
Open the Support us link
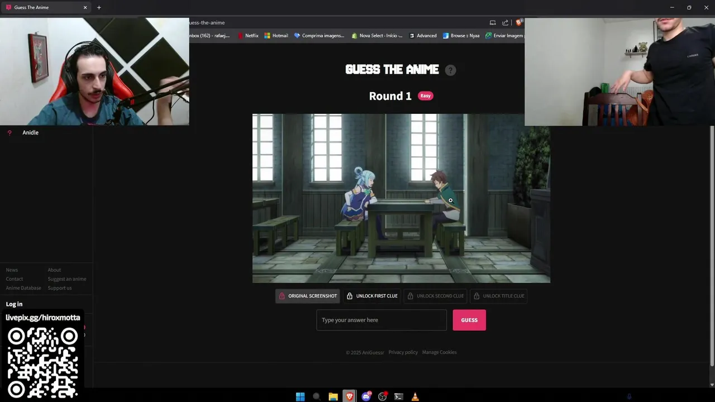point(60,288)
